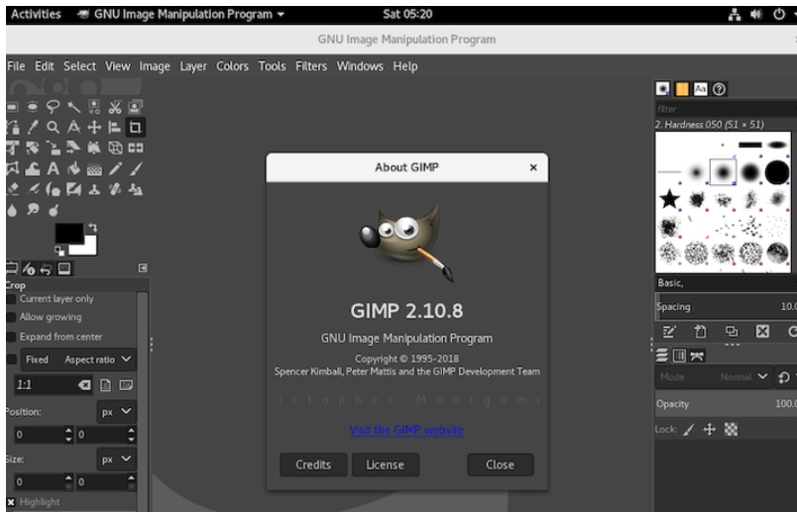Viewport: 797px width, 512px height.
Task: Select the Bucket Fill tool
Action: pos(73,168)
